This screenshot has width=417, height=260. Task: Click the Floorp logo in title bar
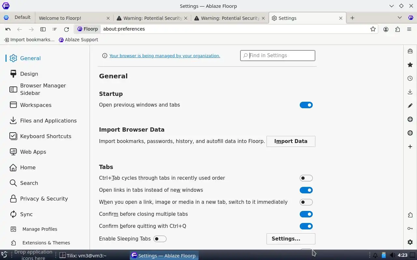pos(6,6)
